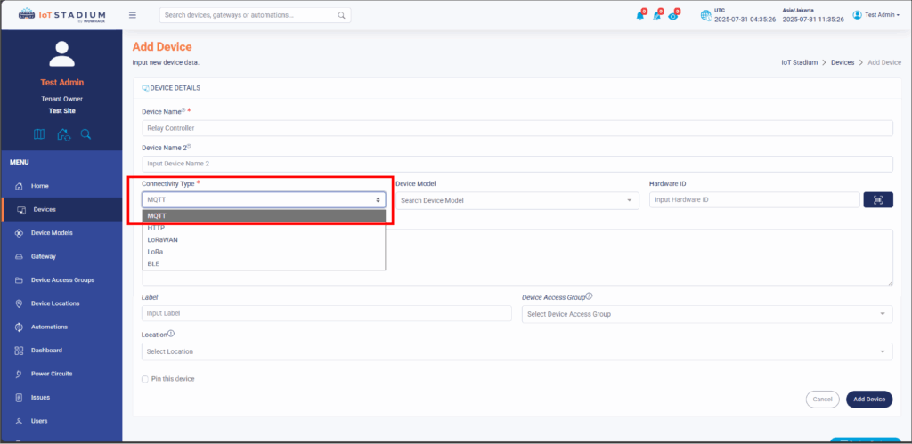This screenshot has width=912, height=444.
Task: Go to Automations in the sidebar
Action: coord(49,327)
